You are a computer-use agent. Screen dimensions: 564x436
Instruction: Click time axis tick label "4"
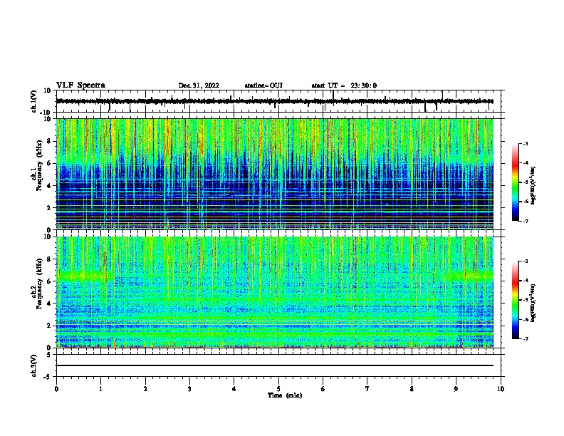[x=234, y=389]
